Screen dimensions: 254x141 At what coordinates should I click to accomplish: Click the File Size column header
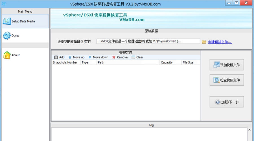click(191, 62)
